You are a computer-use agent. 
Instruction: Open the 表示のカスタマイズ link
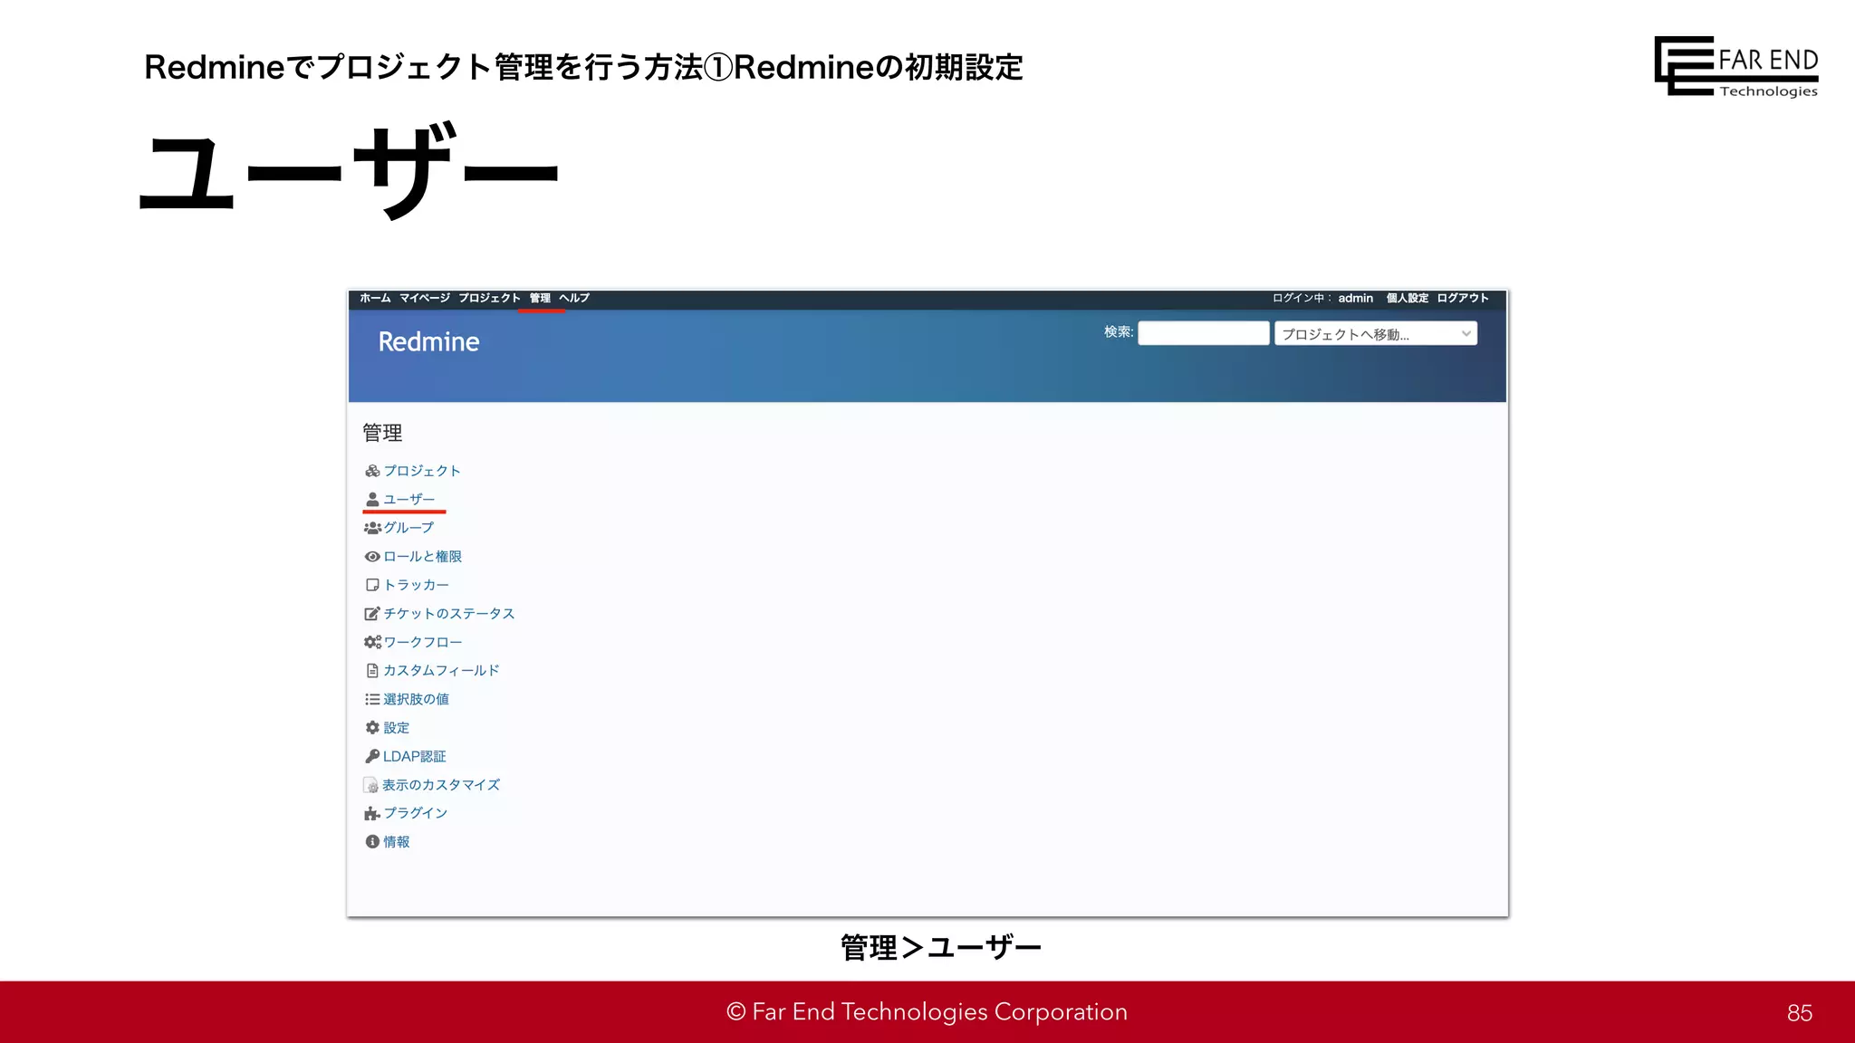[441, 785]
